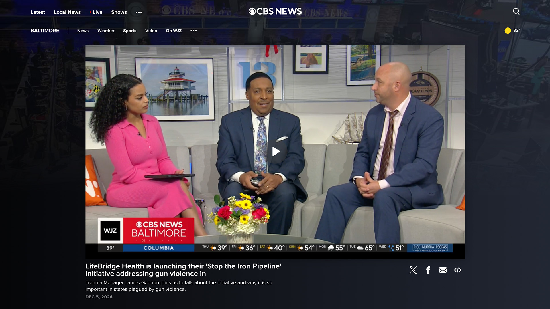The image size is (550, 309).
Task: Open the Sports section
Action: point(129,31)
